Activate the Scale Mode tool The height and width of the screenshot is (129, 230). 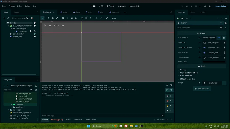57,18
